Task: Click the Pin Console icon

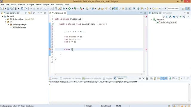Action: [170, 78]
